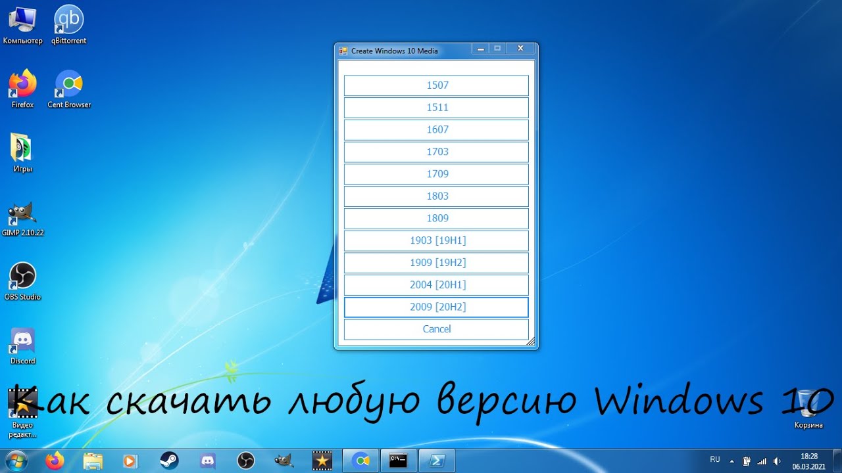Viewport: 842px width, 473px height.
Task: Switch to the command prompt taskbar window
Action: tap(398, 461)
